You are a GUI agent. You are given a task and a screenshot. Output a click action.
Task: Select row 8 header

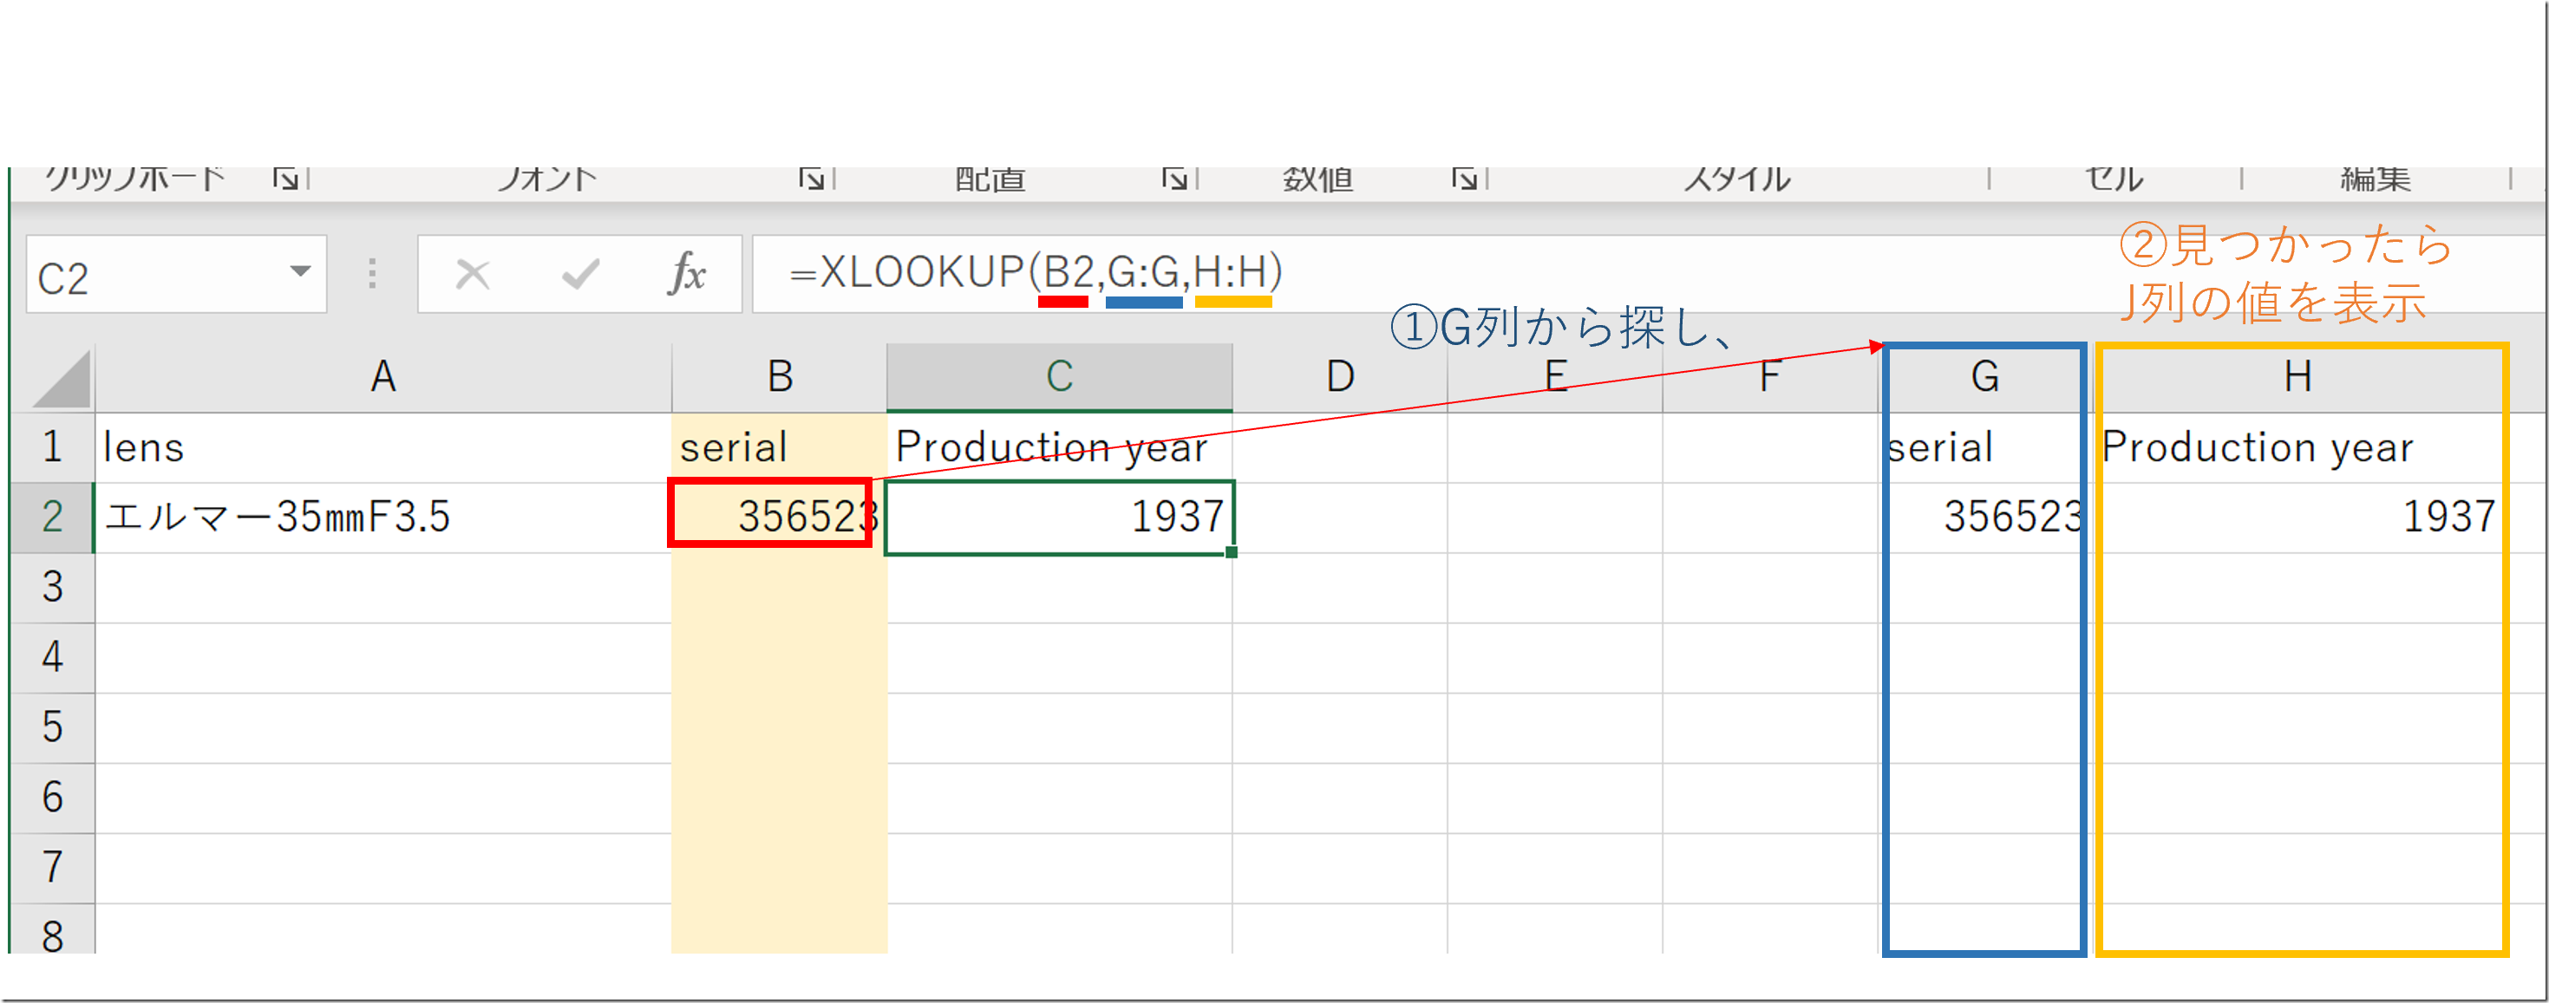(x=52, y=930)
